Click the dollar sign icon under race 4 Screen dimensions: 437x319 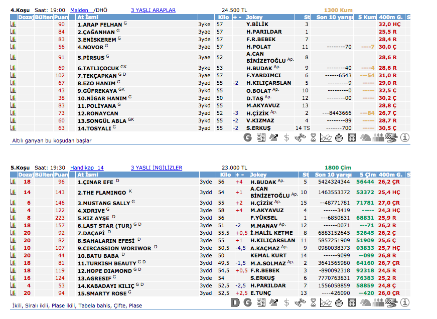pyautogui.click(x=286, y=137)
